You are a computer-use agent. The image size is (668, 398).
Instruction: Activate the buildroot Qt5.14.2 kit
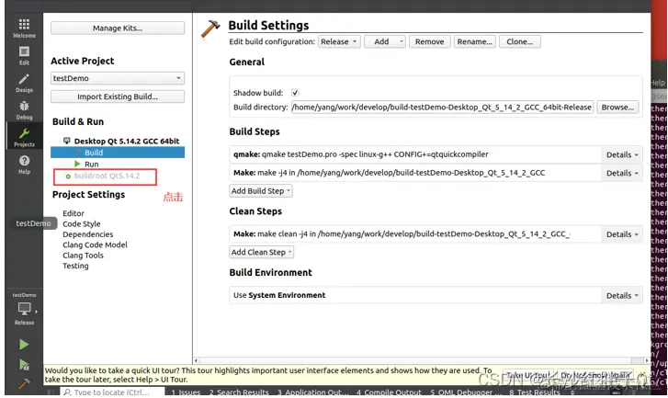[x=107, y=176]
